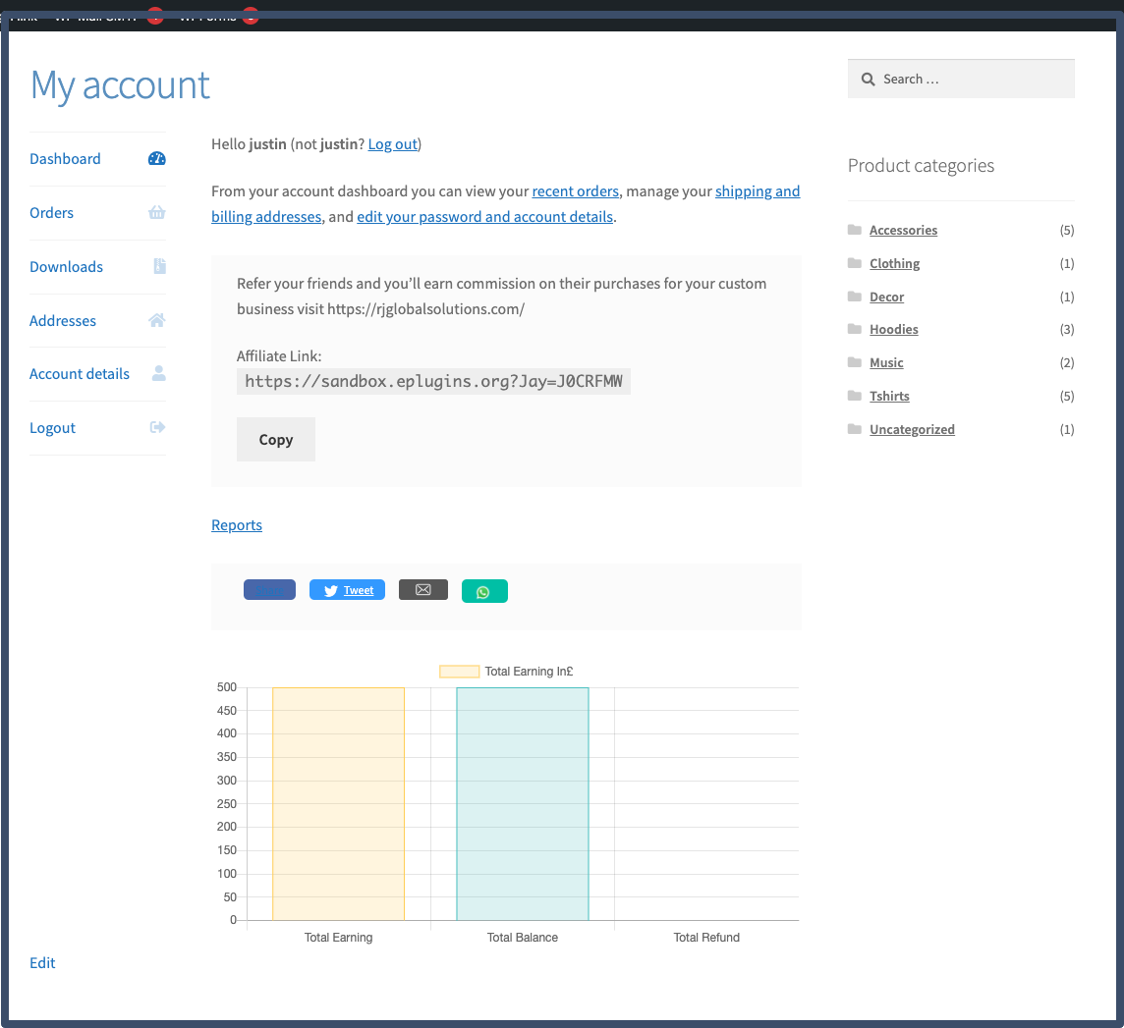The height and width of the screenshot is (1028, 1124).
Task: Copy the affiliate link with Copy button
Action: coord(276,440)
